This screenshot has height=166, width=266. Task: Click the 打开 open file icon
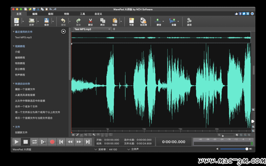tap(31, 21)
